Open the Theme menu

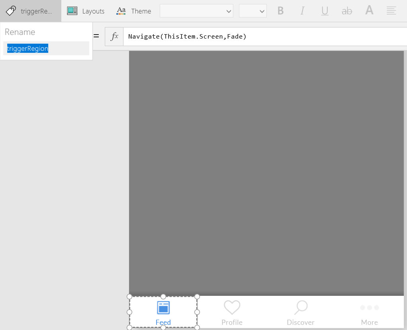tap(134, 11)
